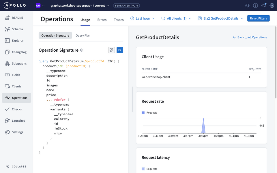Image resolution: width=277 pixels, height=173 pixels.
Task: Switch to the Traces tab
Action: tap(119, 20)
